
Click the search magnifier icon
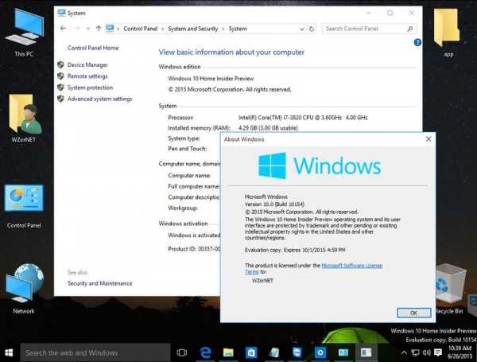pyautogui.click(x=410, y=29)
